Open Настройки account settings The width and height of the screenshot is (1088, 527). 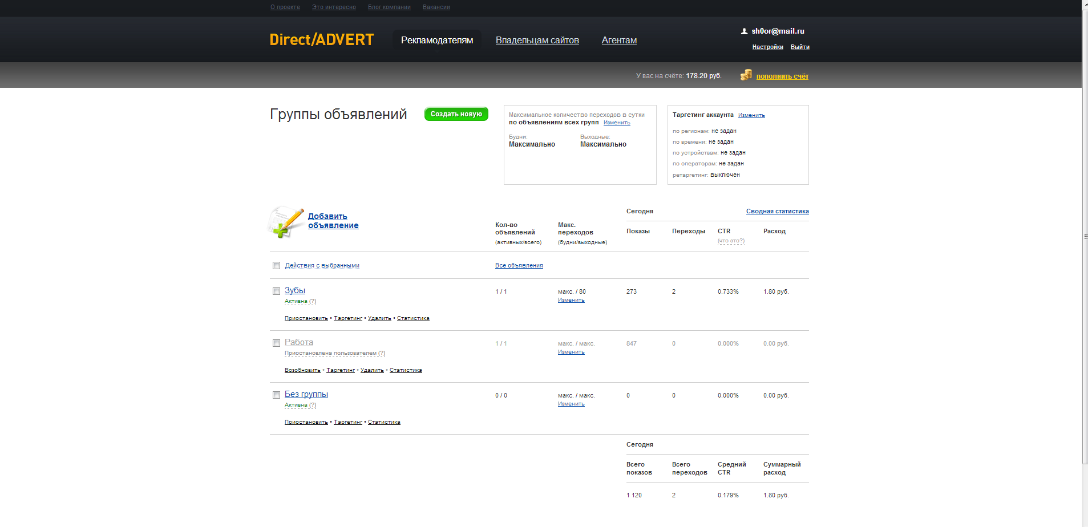pos(767,47)
